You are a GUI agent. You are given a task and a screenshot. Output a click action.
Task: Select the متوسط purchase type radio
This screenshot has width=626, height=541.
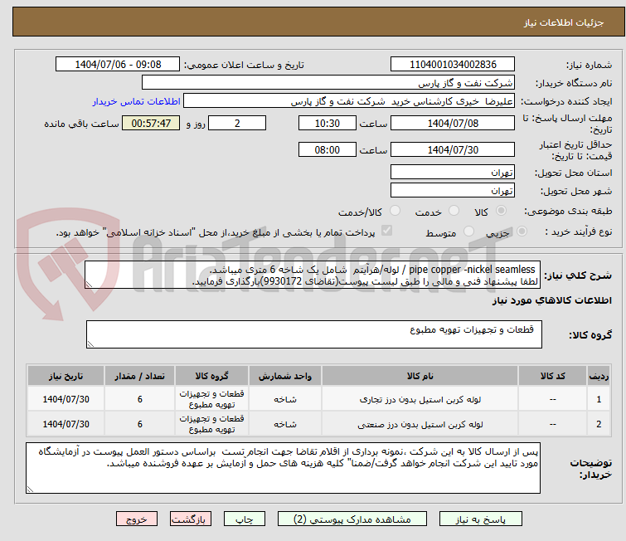pos(469,232)
